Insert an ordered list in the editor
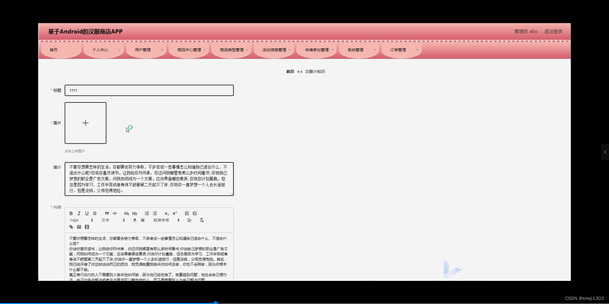Screen dimensions: 609x304 (147, 213)
